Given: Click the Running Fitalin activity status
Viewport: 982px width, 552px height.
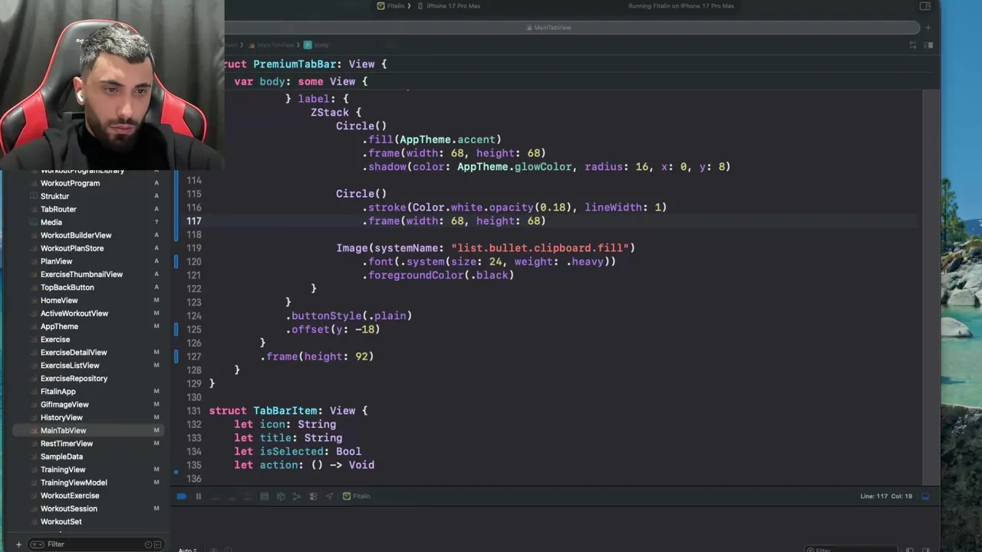Looking at the screenshot, I should 681,6.
